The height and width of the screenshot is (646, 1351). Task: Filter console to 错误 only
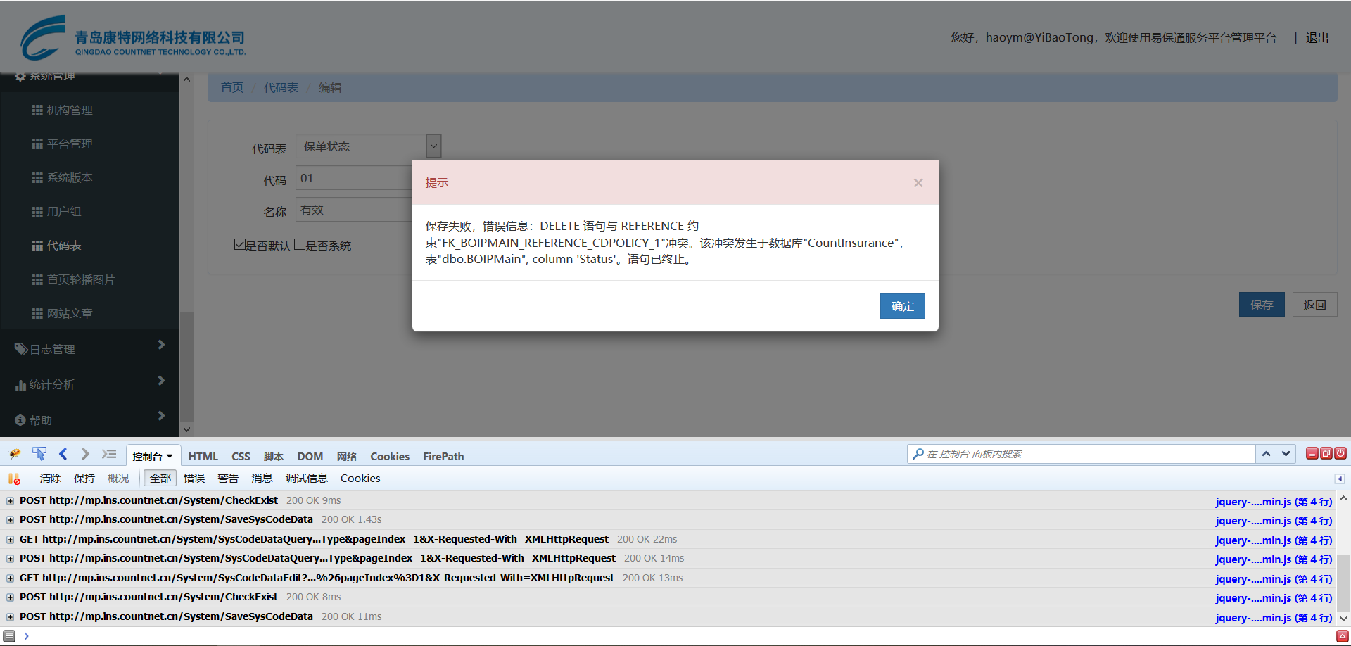point(194,479)
